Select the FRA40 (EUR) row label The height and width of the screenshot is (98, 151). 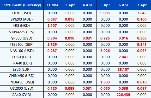coord(22,63)
